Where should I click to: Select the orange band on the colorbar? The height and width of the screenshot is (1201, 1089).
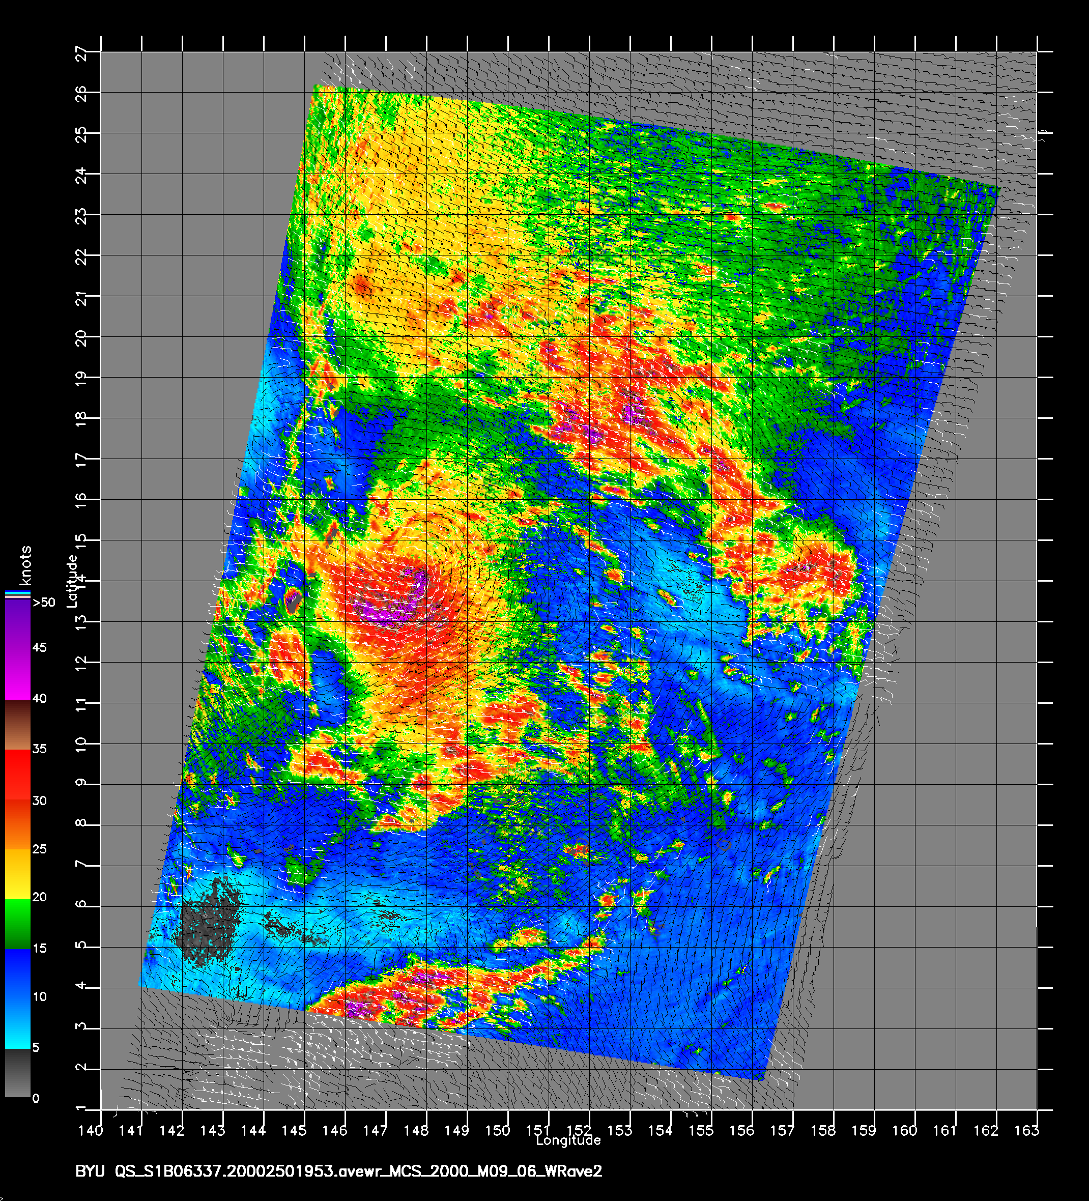click(17, 824)
